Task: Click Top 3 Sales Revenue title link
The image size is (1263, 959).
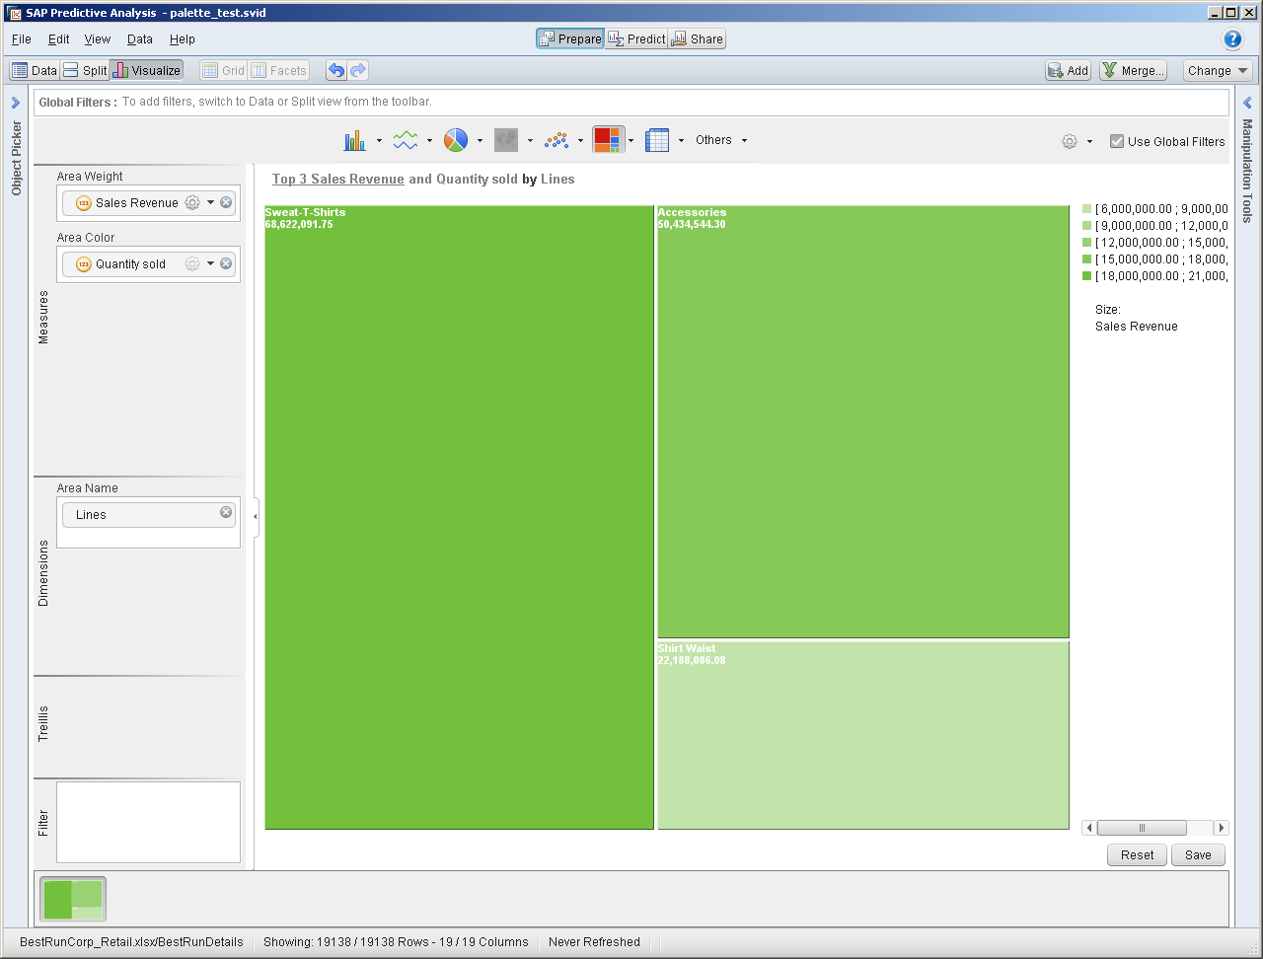Action: coord(338,179)
